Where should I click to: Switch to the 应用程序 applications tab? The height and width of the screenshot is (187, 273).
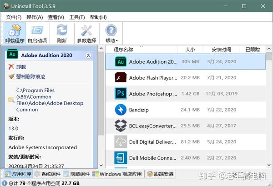click(18, 174)
